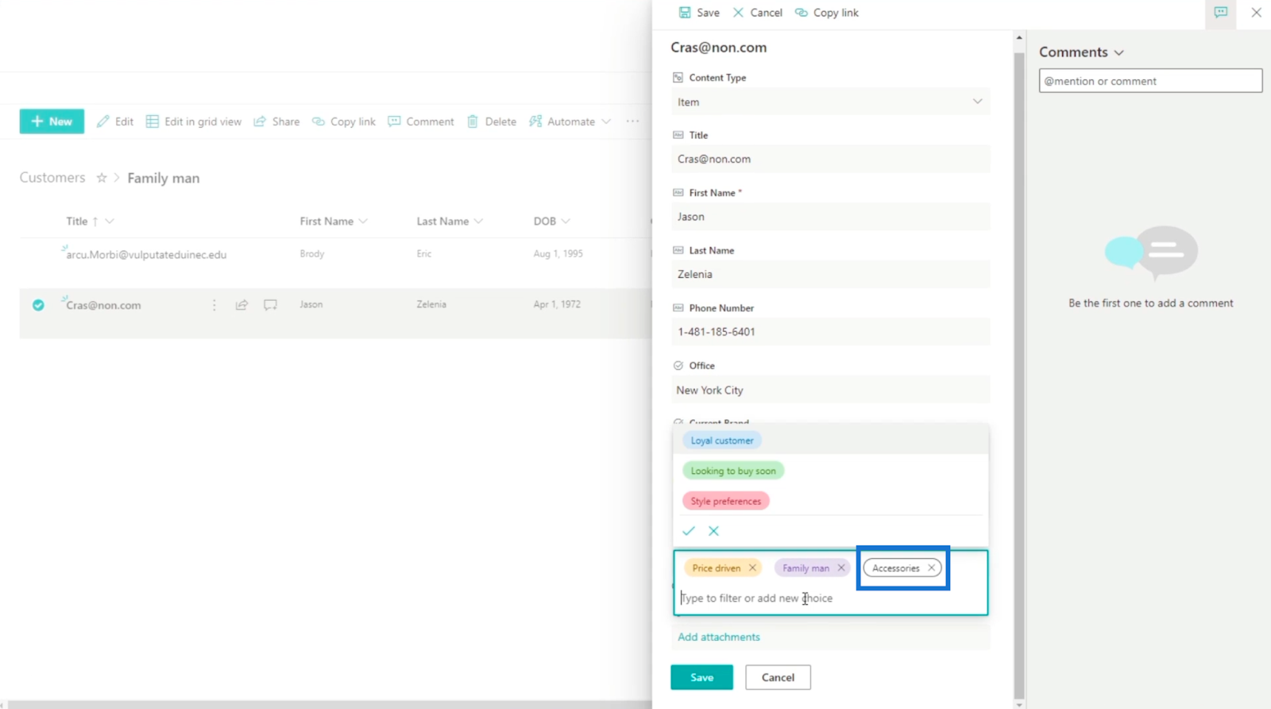This screenshot has height=709, width=1271.
Task: Toggle the comments pane icon
Action: (x=1220, y=13)
